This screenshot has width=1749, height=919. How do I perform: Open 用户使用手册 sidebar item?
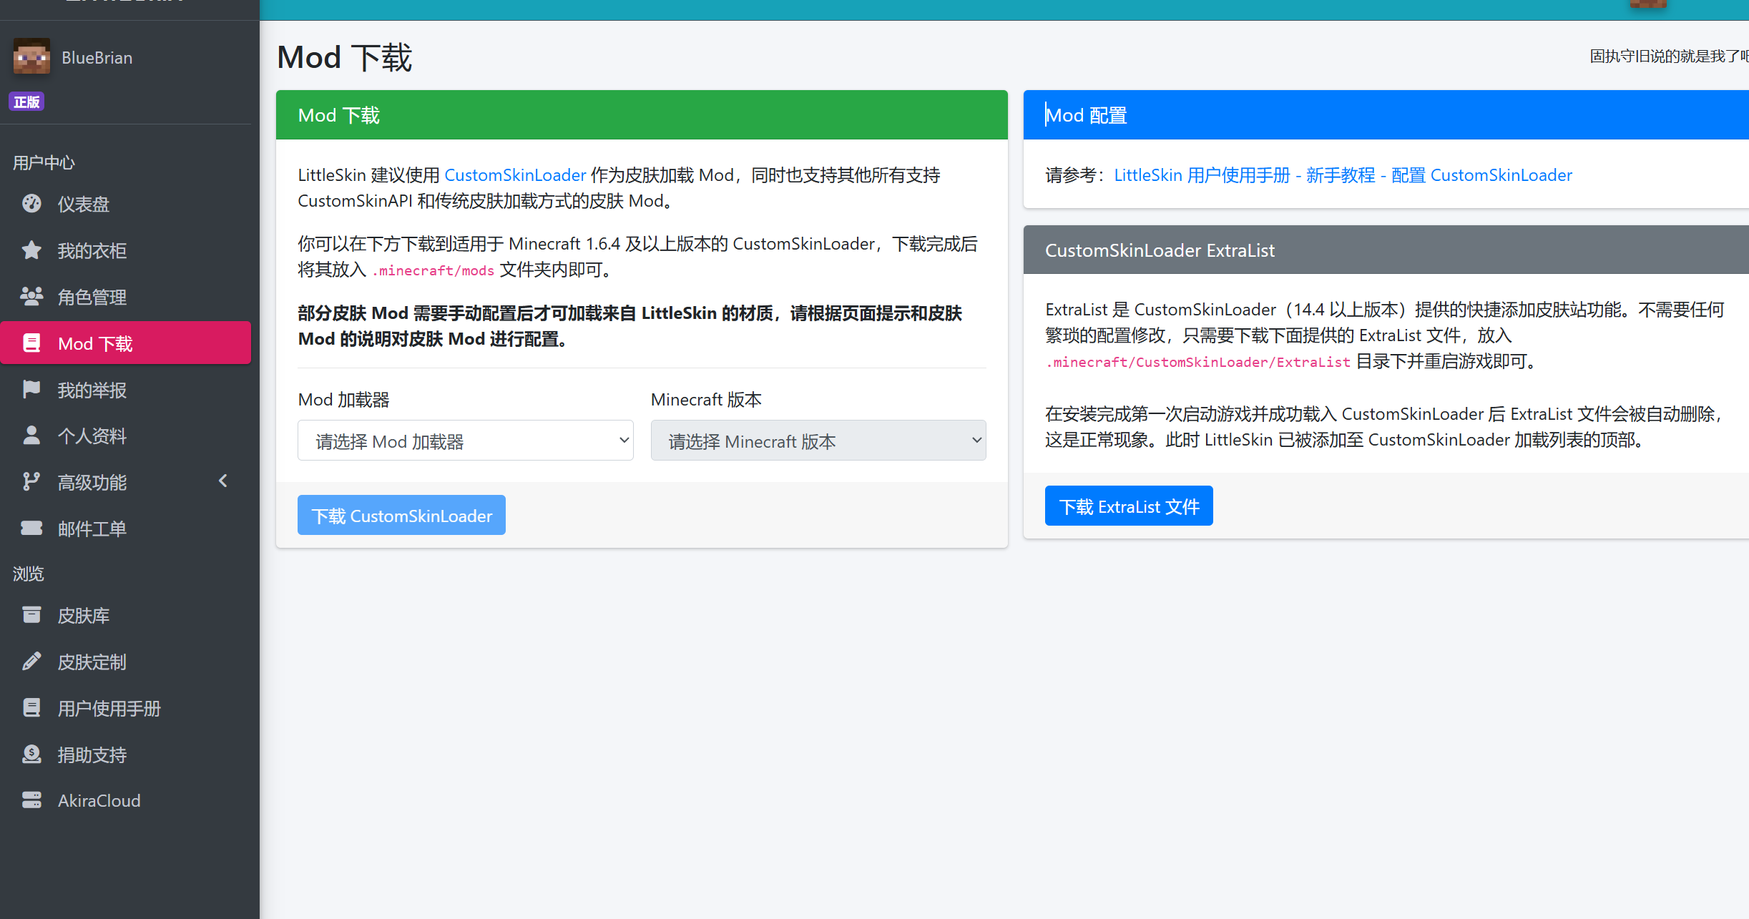point(109,708)
